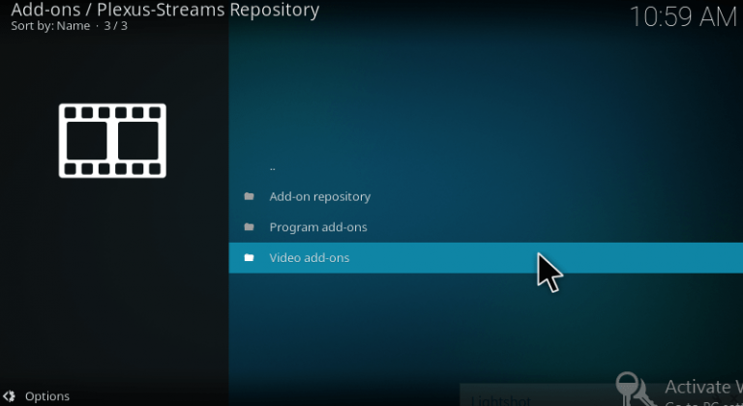The image size is (743, 406).
Task: Click the Windows activation key icon
Action: [636, 389]
